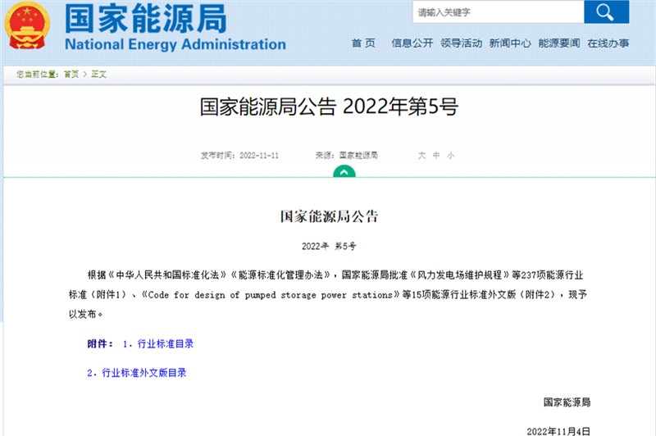Screen dimensions: 656x436
Task: Open 在线办事 in the navigation bar
Action: (x=608, y=43)
